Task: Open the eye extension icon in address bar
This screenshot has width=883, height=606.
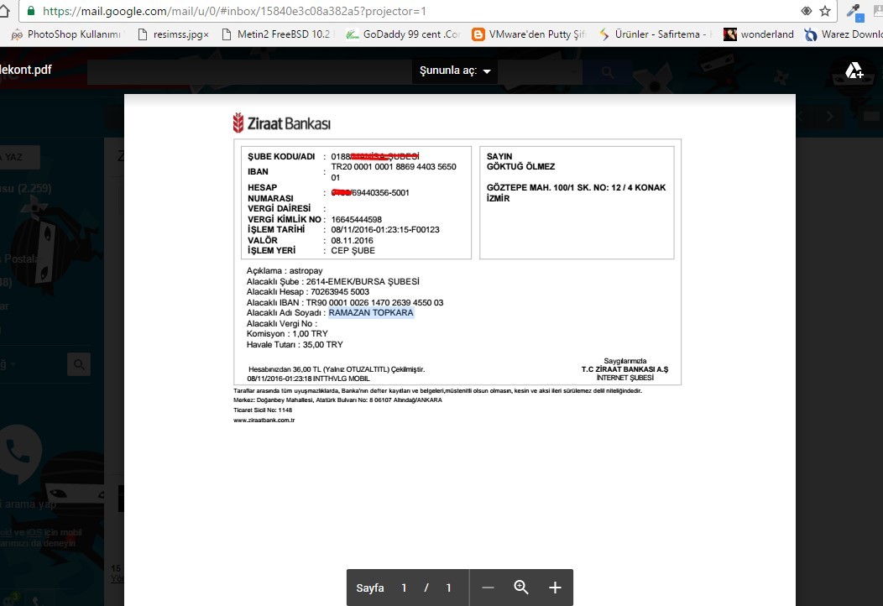Action: 807,11
